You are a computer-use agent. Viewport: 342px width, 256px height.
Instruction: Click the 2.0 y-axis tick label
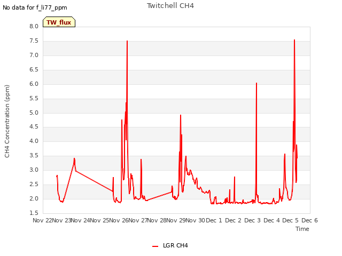pyautogui.click(x=34, y=198)
